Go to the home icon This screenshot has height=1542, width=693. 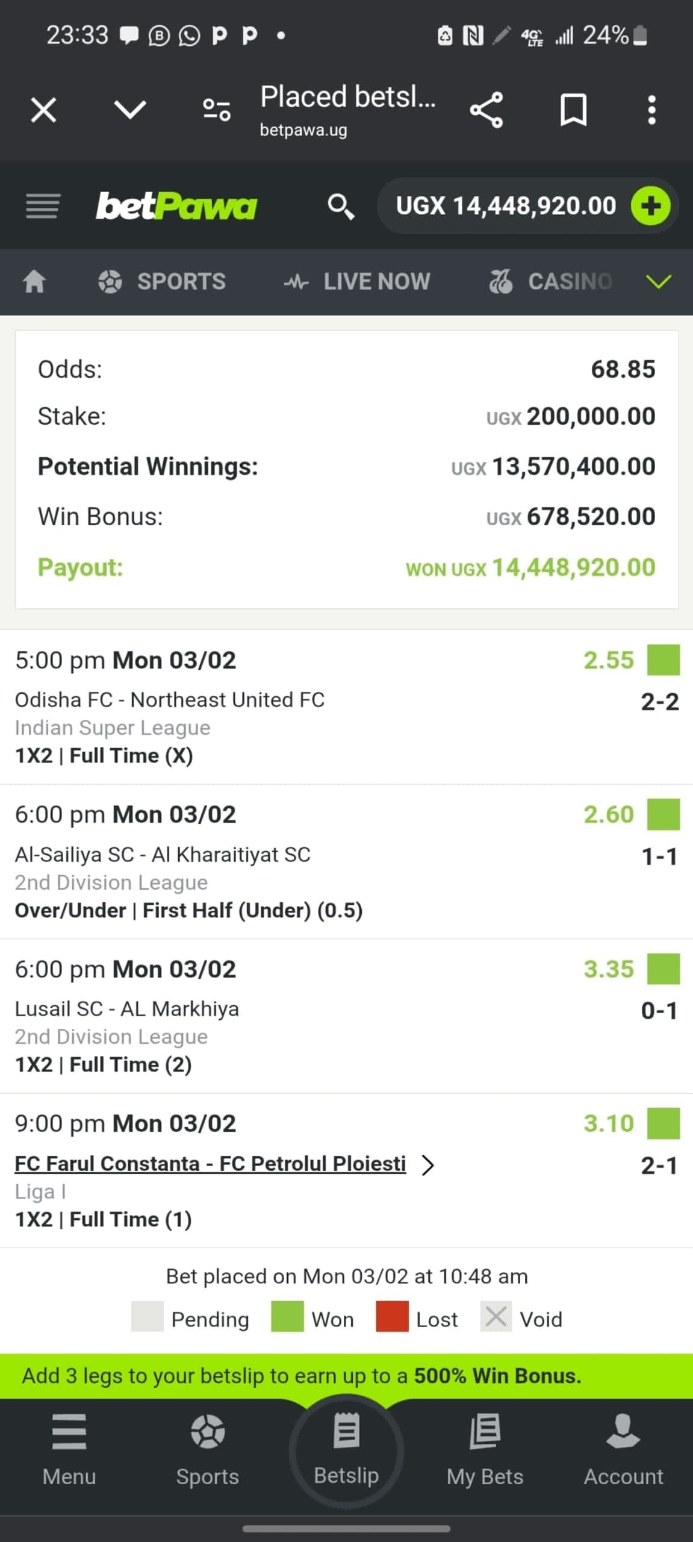[x=34, y=281]
